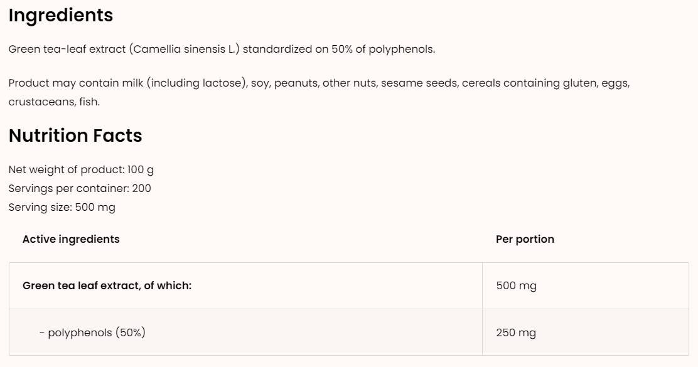
Task: Click the Nutrition Facts heading
Action: point(75,136)
